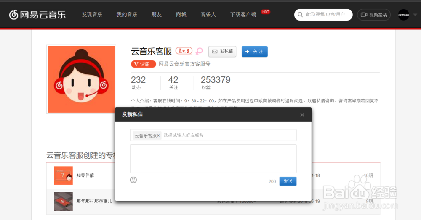This screenshot has width=421, height=220.
Task: Open the 知零伴解 column thumbnail
Action: [x=64, y=175]
